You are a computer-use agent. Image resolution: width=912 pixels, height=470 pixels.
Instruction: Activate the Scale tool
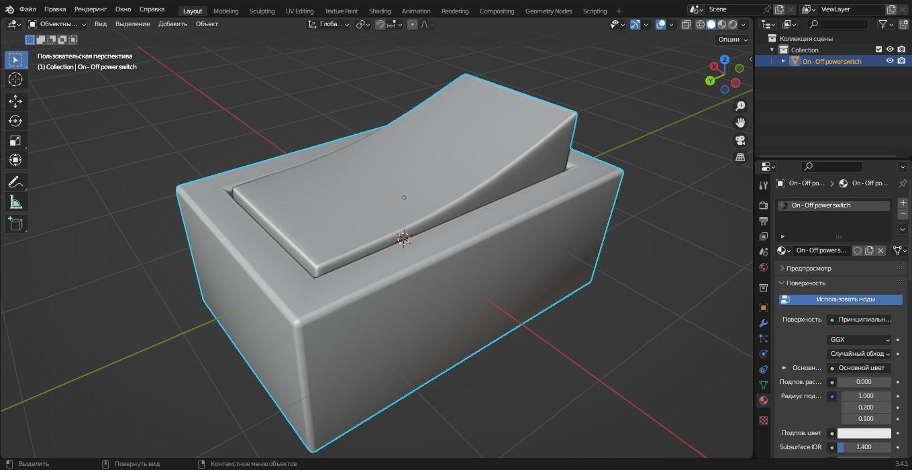15,140
